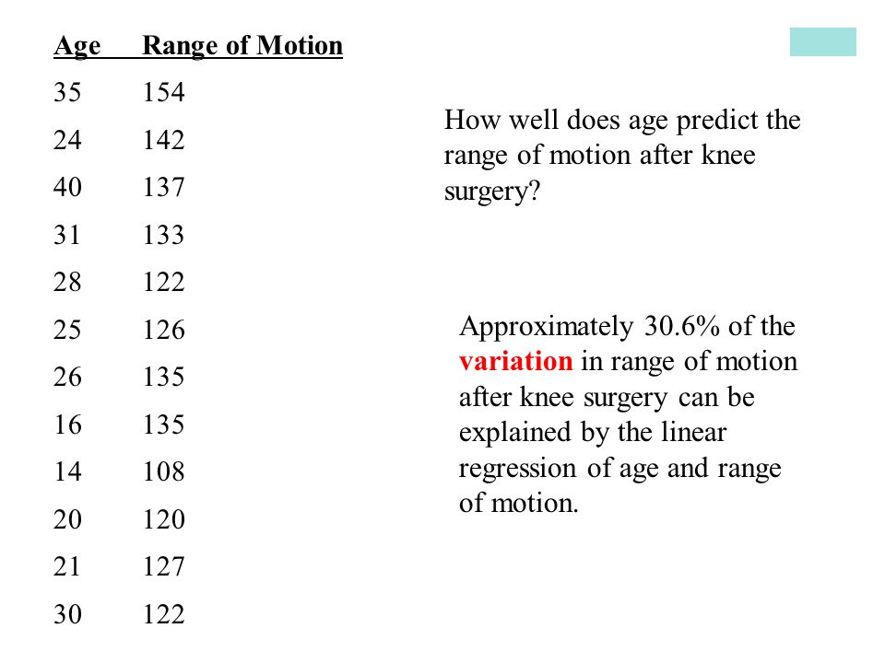Click the teal rectangle in the corner

point(822,41)
